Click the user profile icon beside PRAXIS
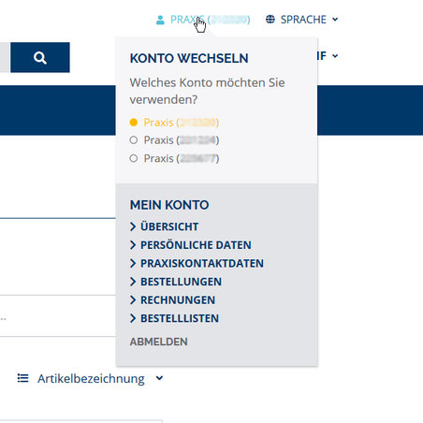The height and width of the screenshot is (423, 423). [160, 20]
